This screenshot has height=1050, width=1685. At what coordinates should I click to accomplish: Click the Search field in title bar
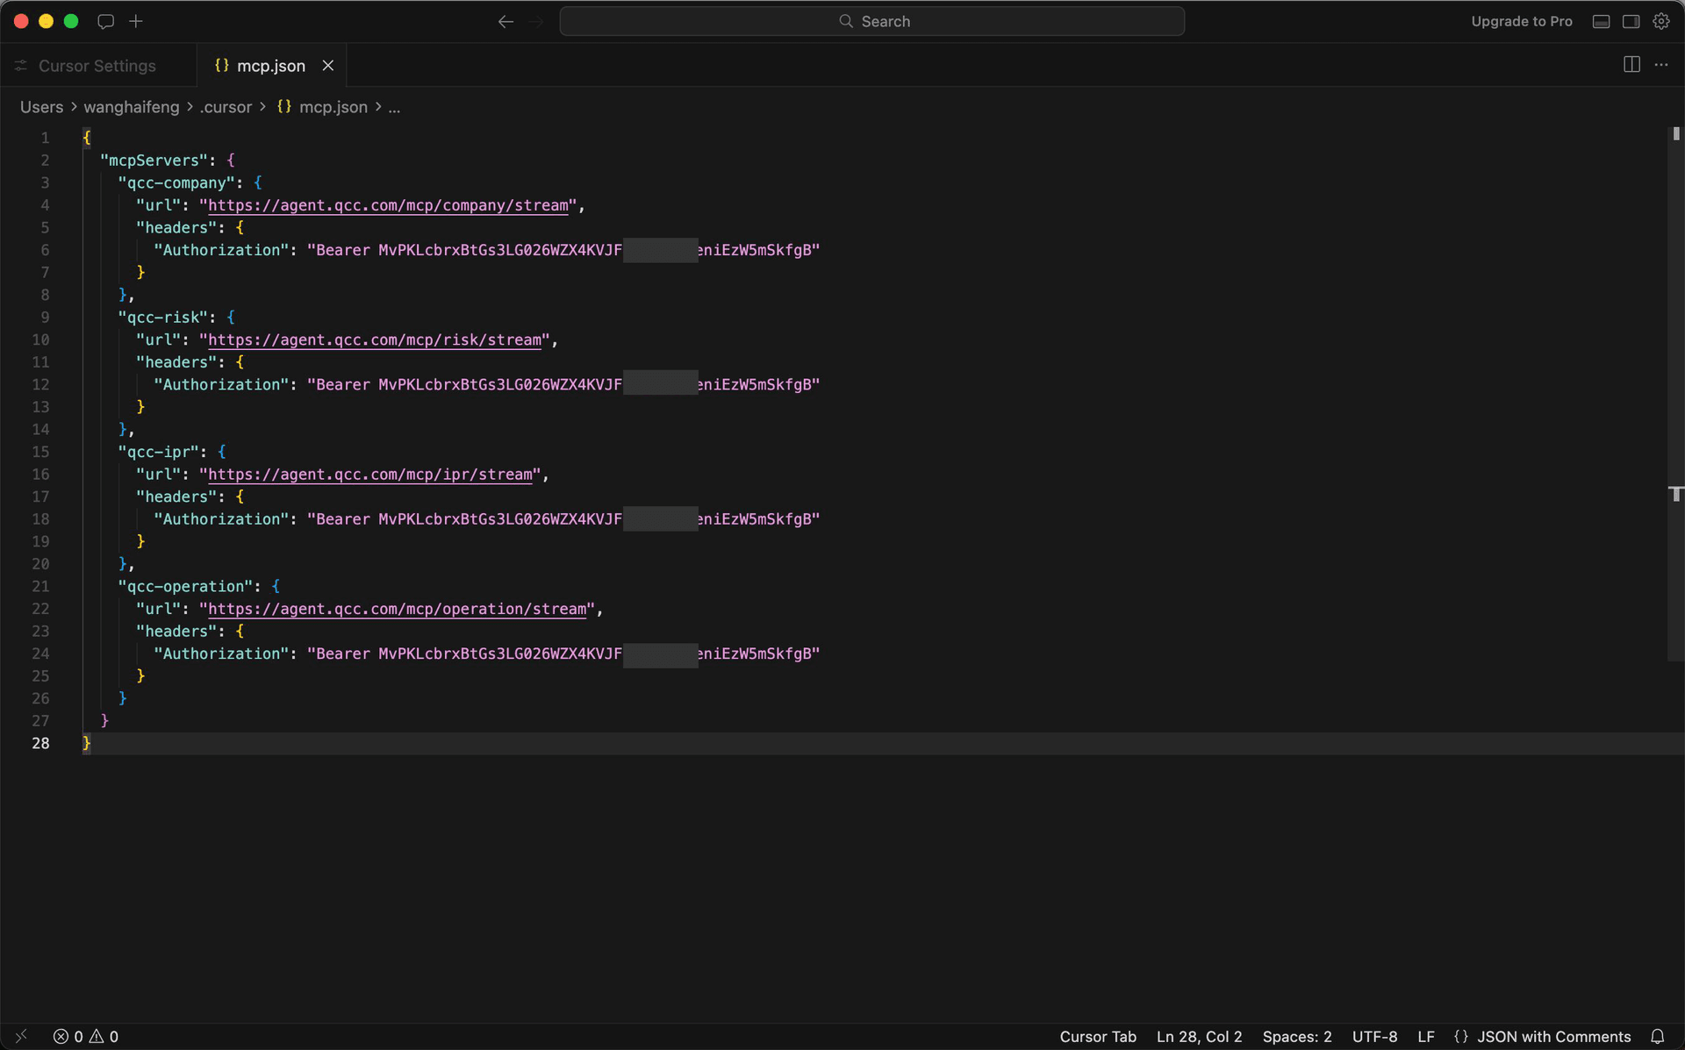[x=872, y=21]
